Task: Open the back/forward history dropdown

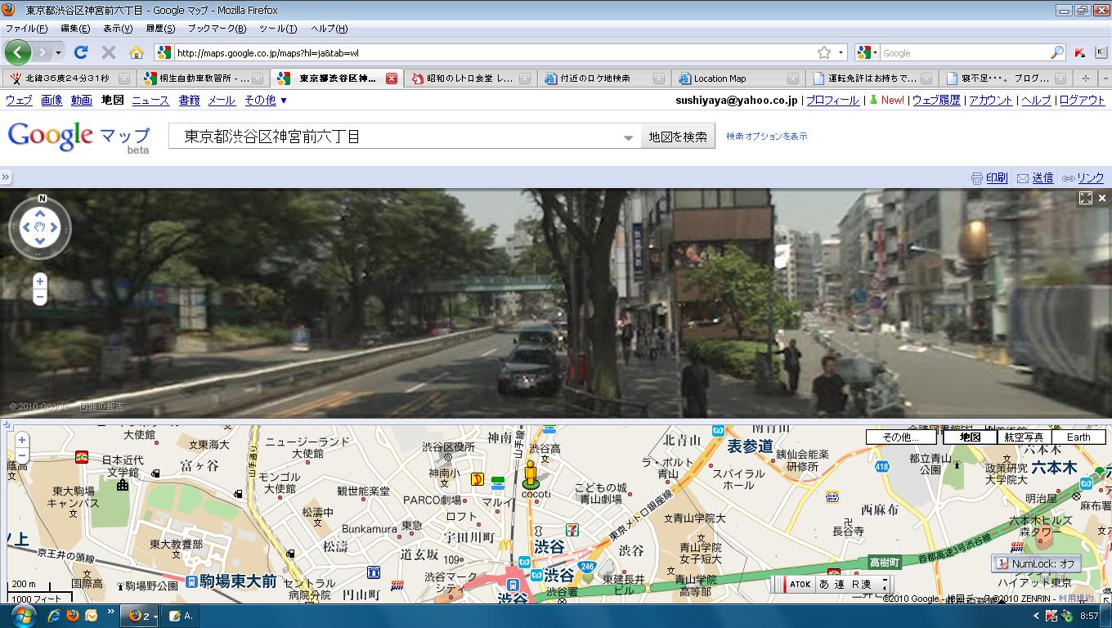Action: (x=60, y=52)
